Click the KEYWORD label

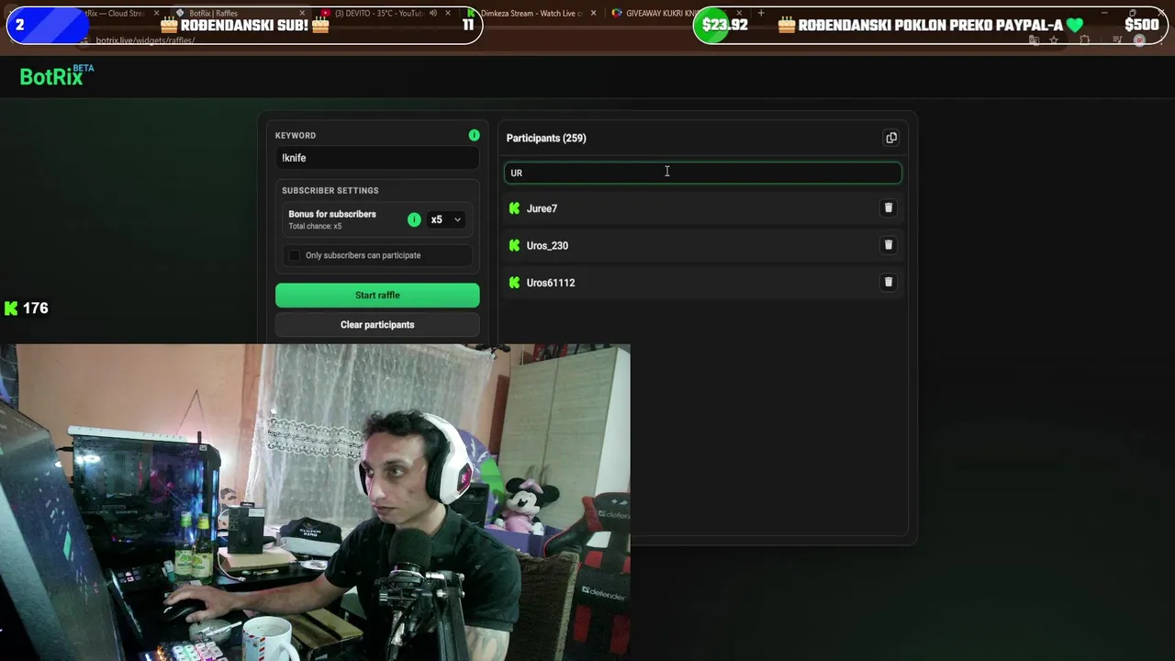296,135
